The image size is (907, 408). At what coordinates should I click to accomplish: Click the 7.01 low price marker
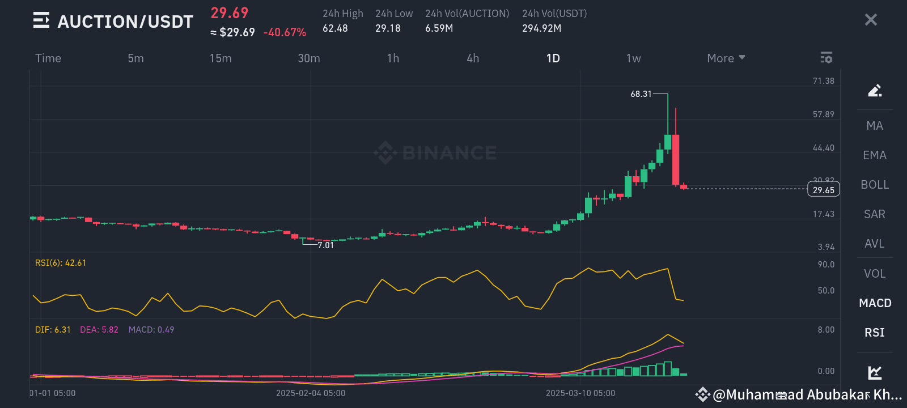pos(326,245)
